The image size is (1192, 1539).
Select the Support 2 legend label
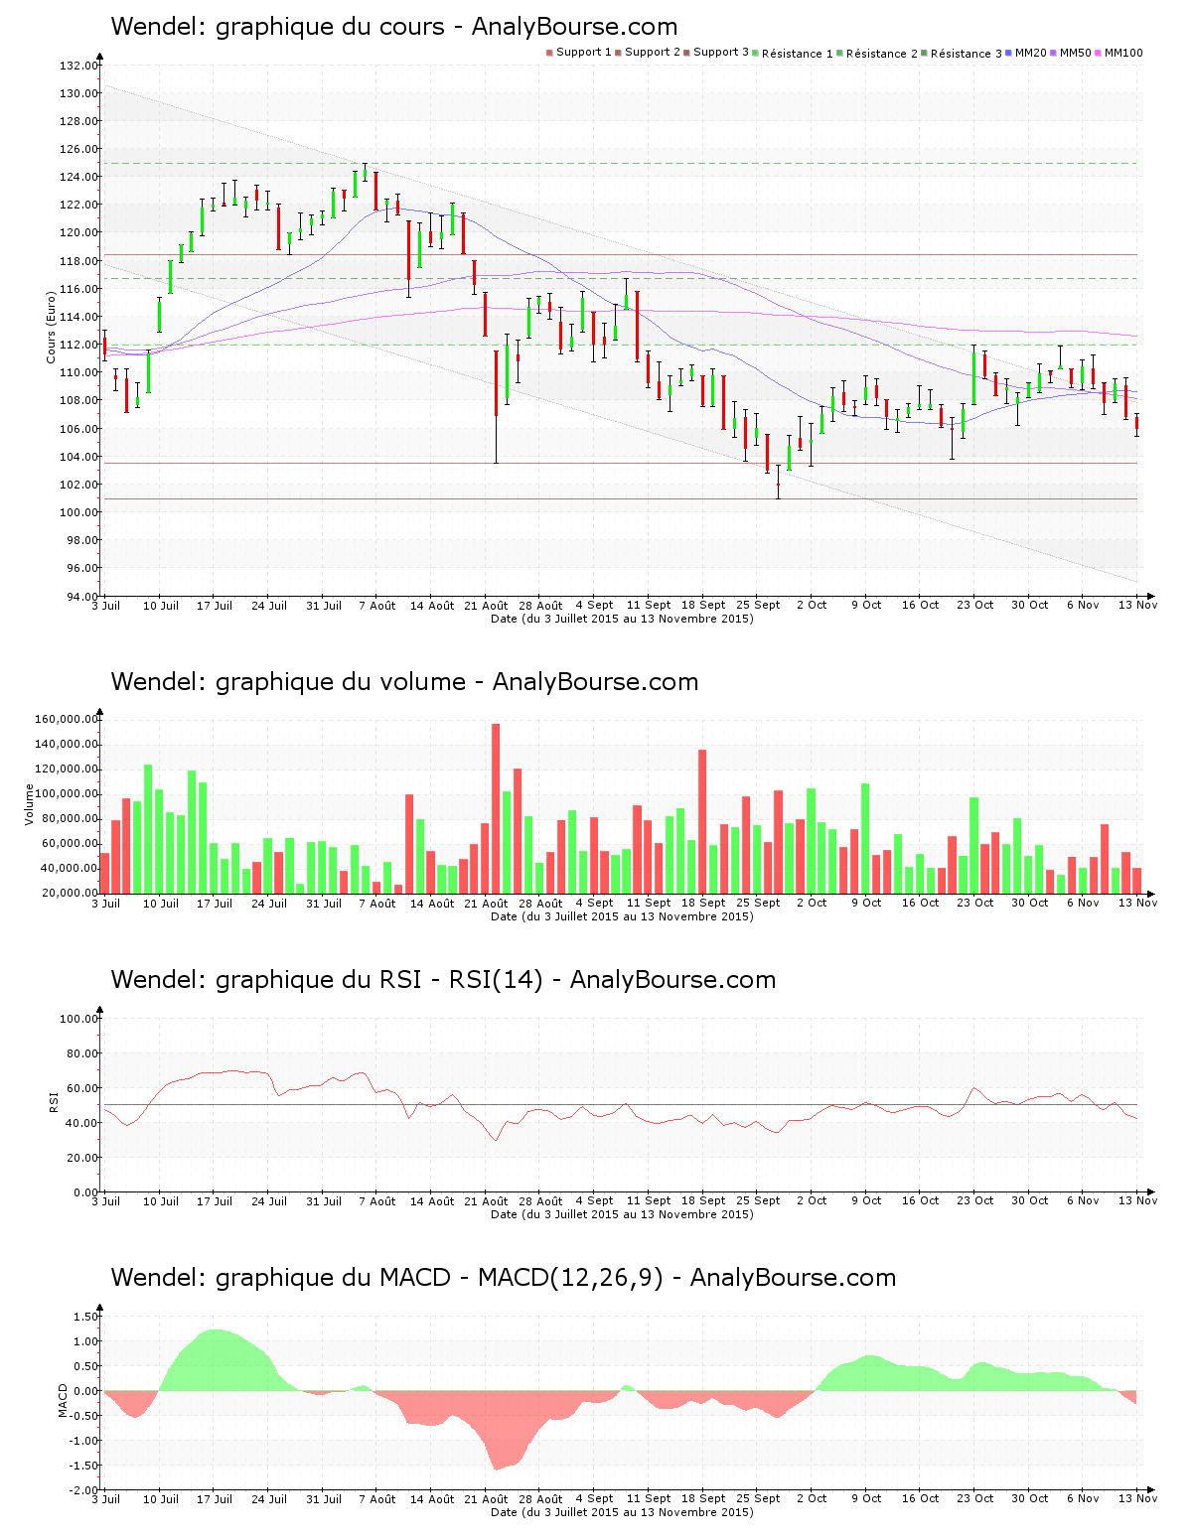(x=653, y=53)
